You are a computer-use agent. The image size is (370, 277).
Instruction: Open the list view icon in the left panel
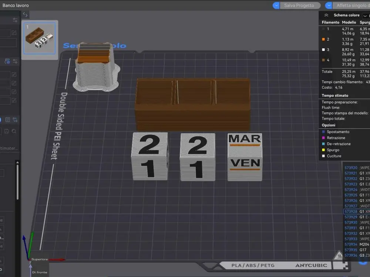click(x=7, y=120)
